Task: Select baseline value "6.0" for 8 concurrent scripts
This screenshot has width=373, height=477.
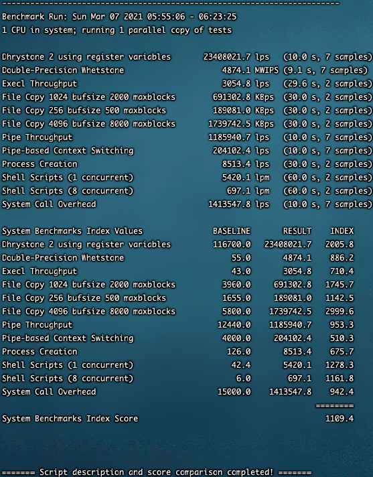Action: 243,378
